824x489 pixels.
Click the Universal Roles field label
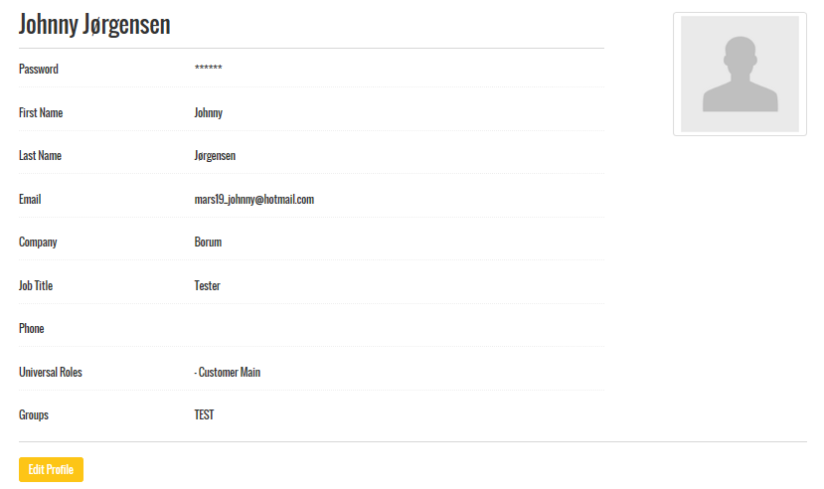pyautogui.click(x=51, y=373)
